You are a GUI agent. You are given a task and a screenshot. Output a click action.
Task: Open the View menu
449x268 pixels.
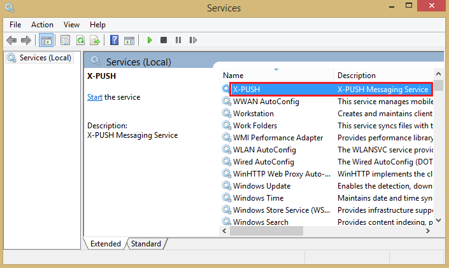tap(71, 25)
